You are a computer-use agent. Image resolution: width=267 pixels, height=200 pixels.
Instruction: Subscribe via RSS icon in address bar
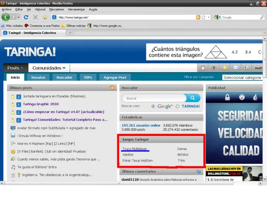[198, 17]
